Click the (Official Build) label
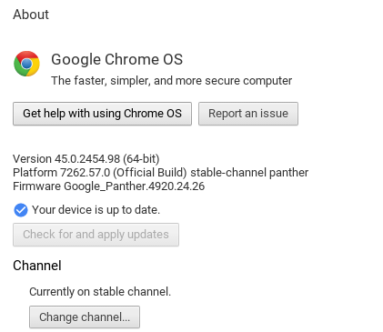Viewport: 383px width, 332px height. click(150, 173)
